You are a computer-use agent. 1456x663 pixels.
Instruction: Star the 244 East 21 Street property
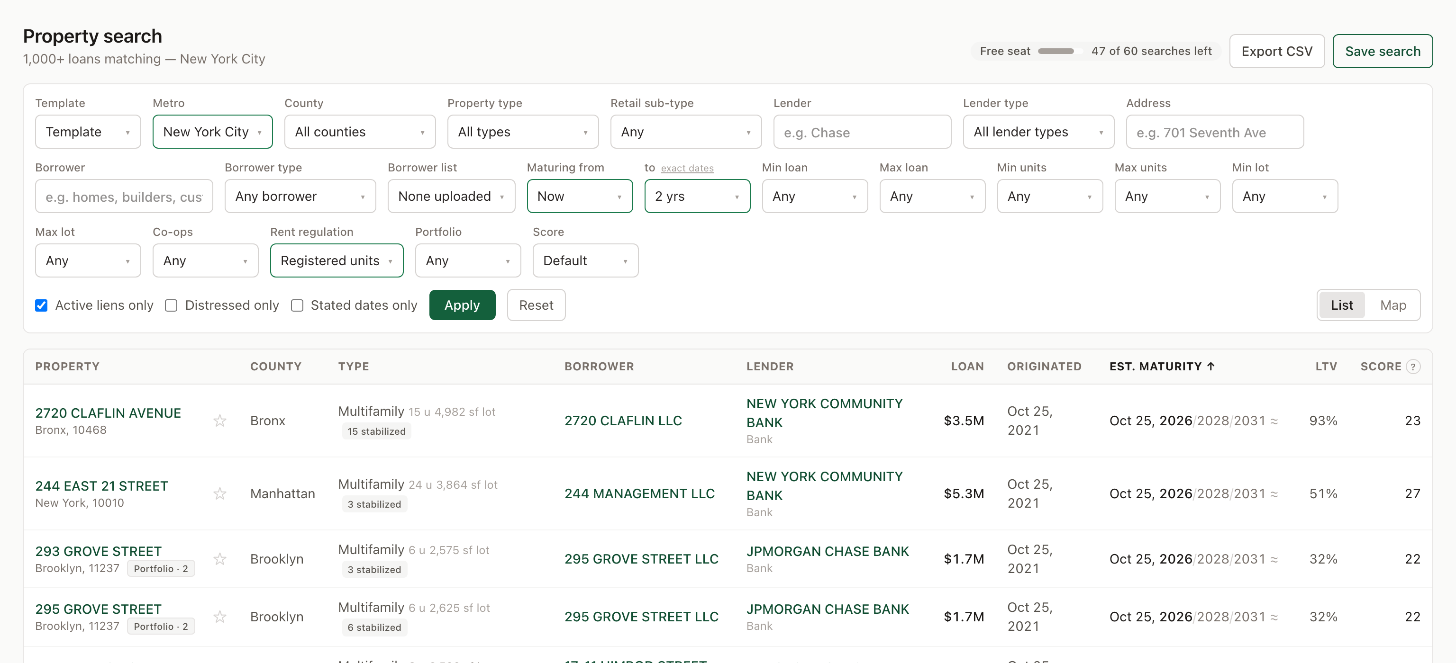(220, 493)
